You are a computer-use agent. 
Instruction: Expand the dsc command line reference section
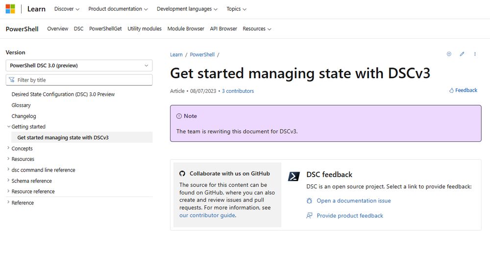point(9,170)
